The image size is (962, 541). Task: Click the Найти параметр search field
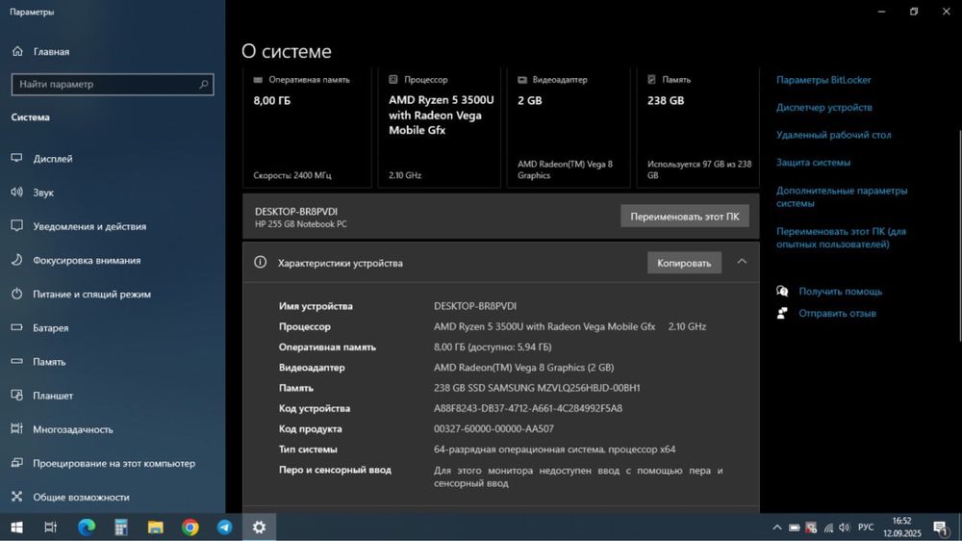pyautogui.click(x=113, y=84)
